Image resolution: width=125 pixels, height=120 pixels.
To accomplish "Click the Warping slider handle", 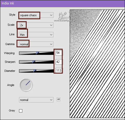I will [x=37, y=53].
